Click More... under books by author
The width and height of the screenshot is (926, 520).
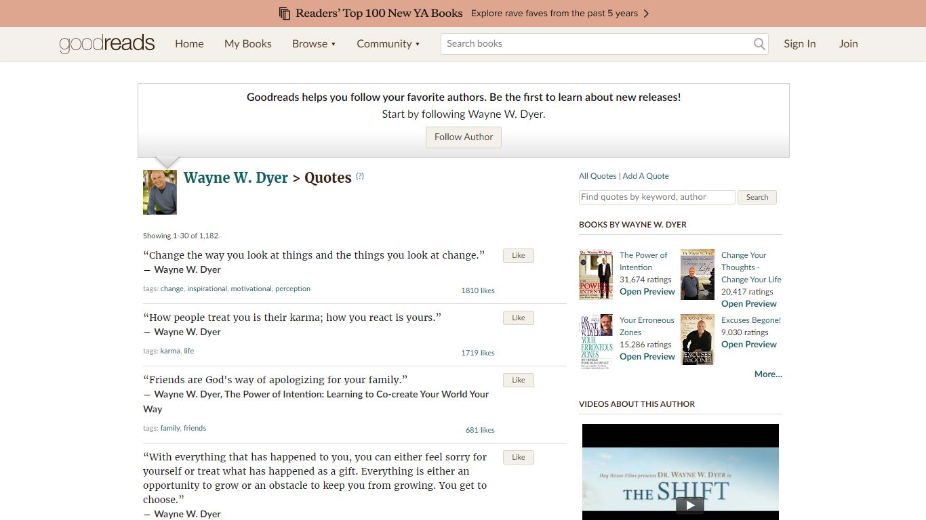tap(768, 374)
